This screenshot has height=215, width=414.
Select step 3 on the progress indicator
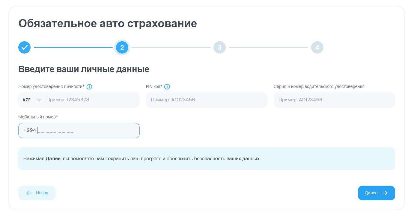[x=219, y=47]
